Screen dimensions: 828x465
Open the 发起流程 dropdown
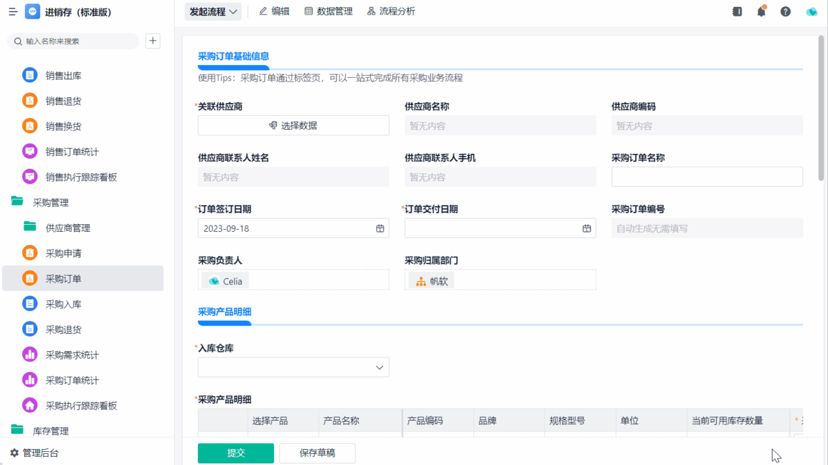213,12
